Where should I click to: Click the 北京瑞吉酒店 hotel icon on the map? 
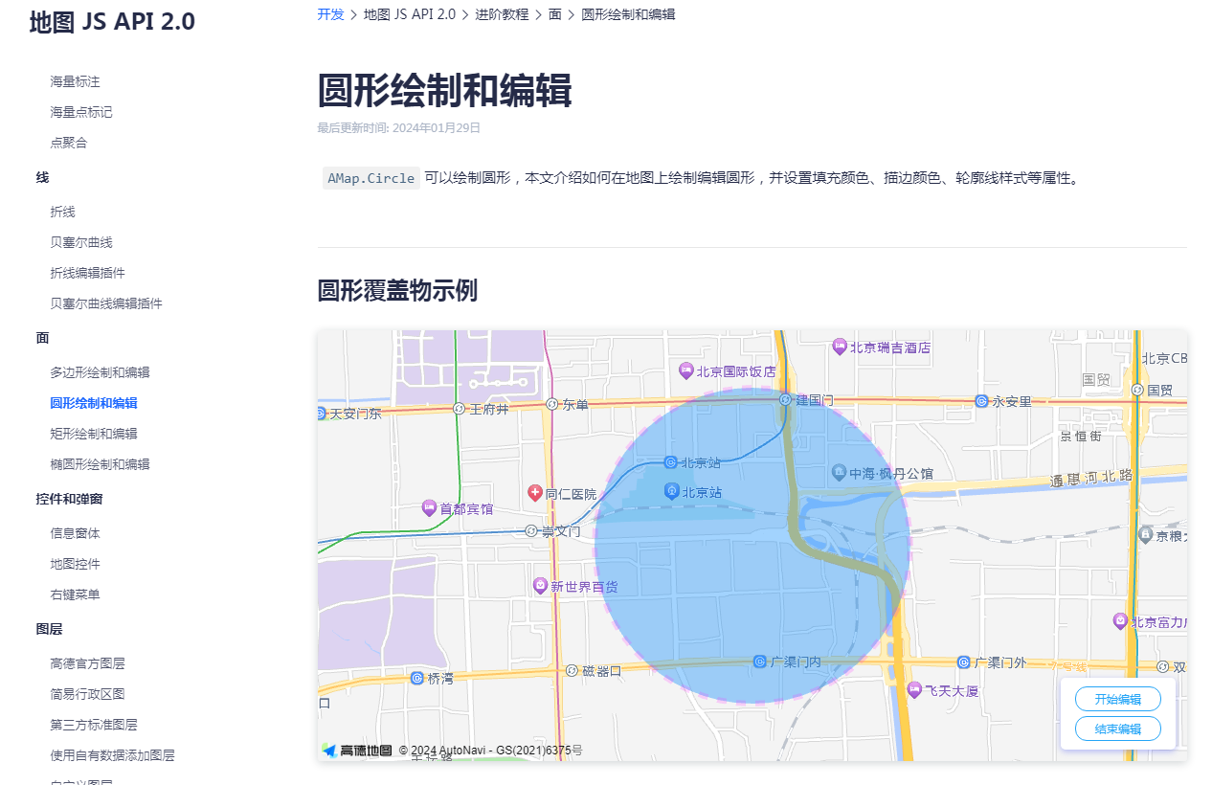pyautogui.click(x=840, y=347)
